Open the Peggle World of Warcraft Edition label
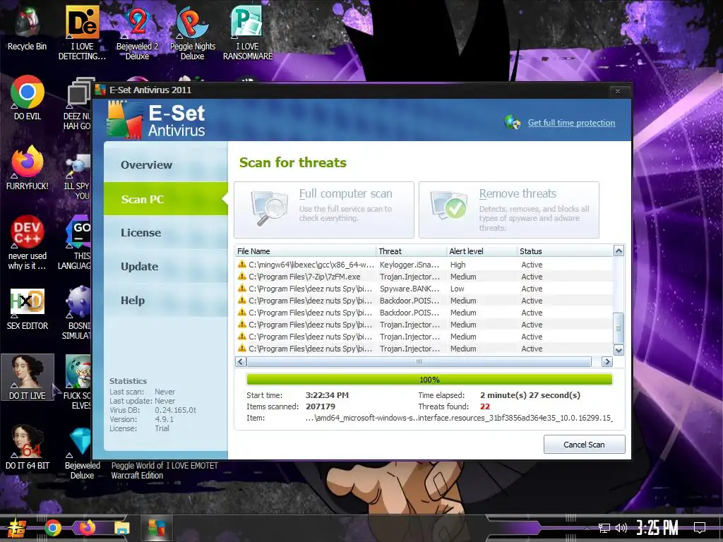723x542 pixels. [137, 471]
